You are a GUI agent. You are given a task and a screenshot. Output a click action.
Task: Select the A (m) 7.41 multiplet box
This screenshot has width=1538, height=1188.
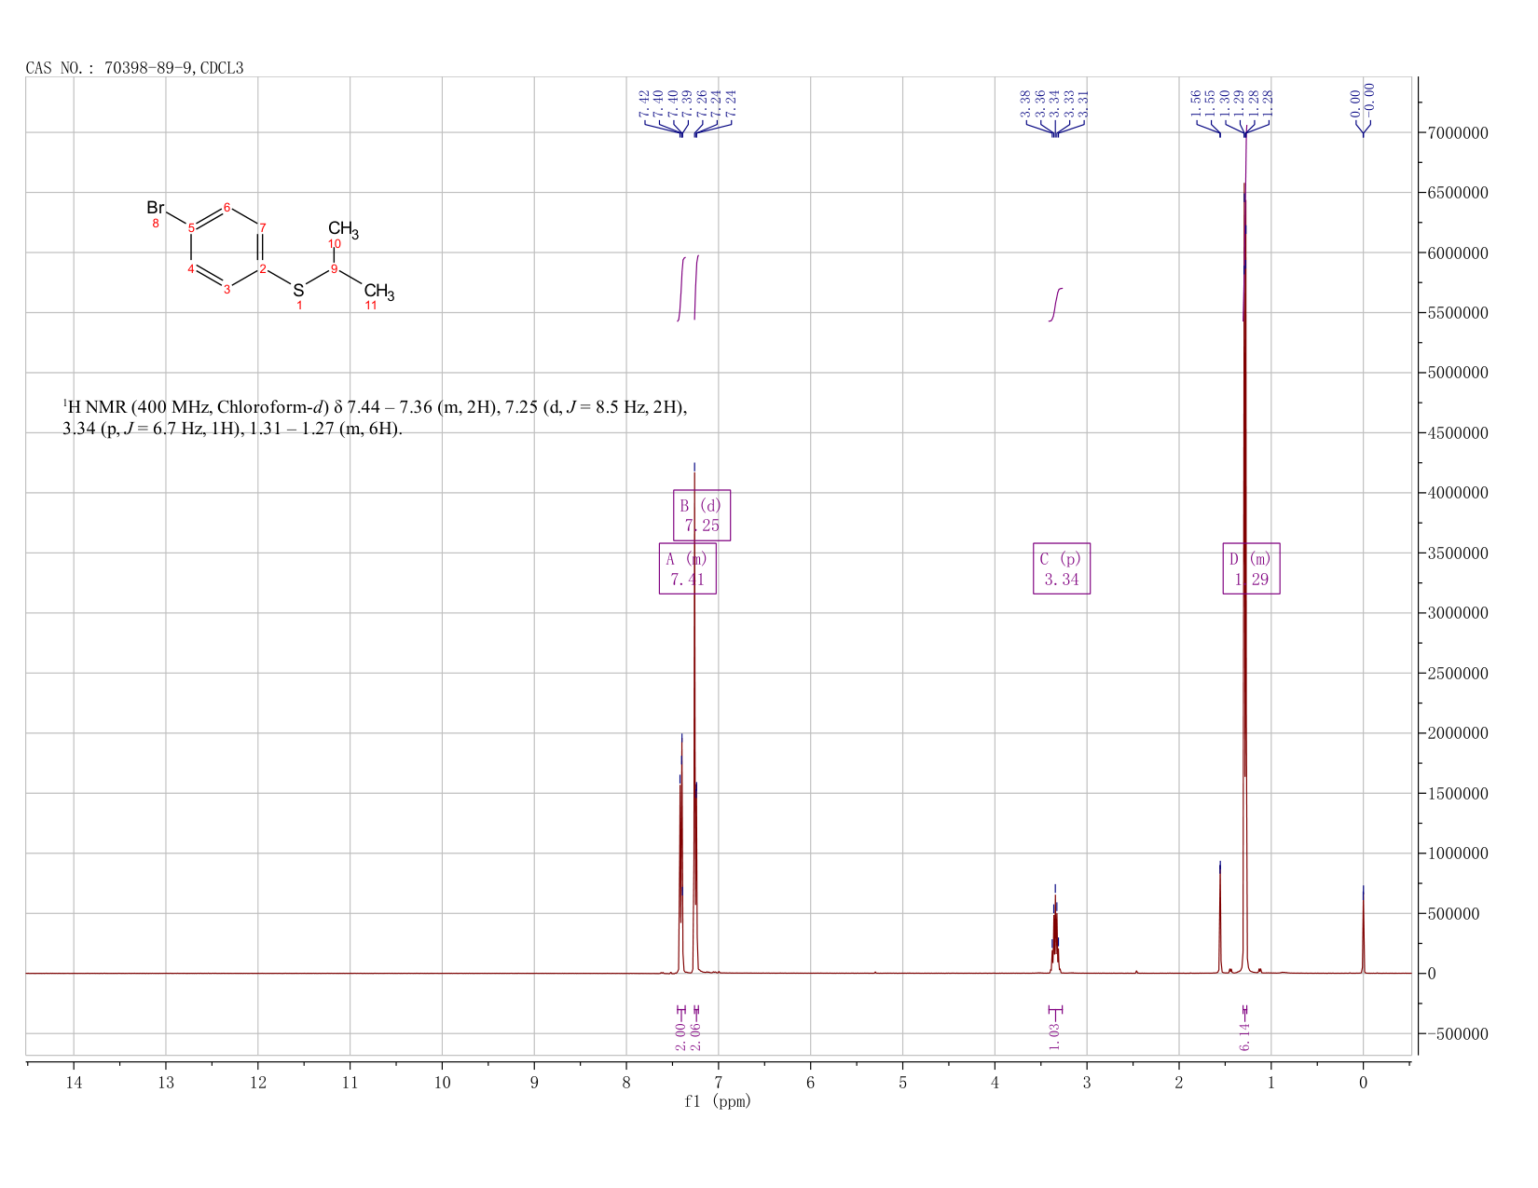(687, 568)
